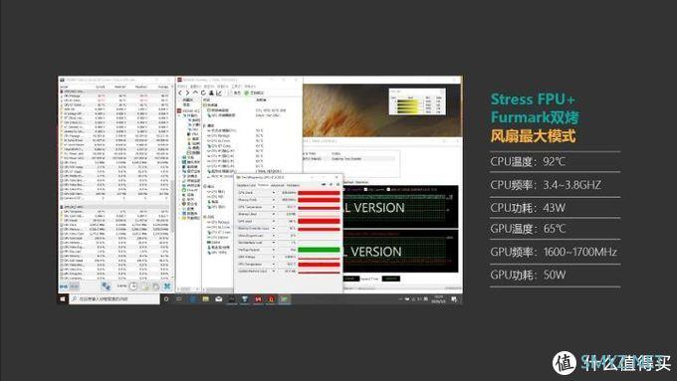Switch to GPU-Z Advanced tab
The width and height of the screenshot is (677, 381).
pos(277,185)
